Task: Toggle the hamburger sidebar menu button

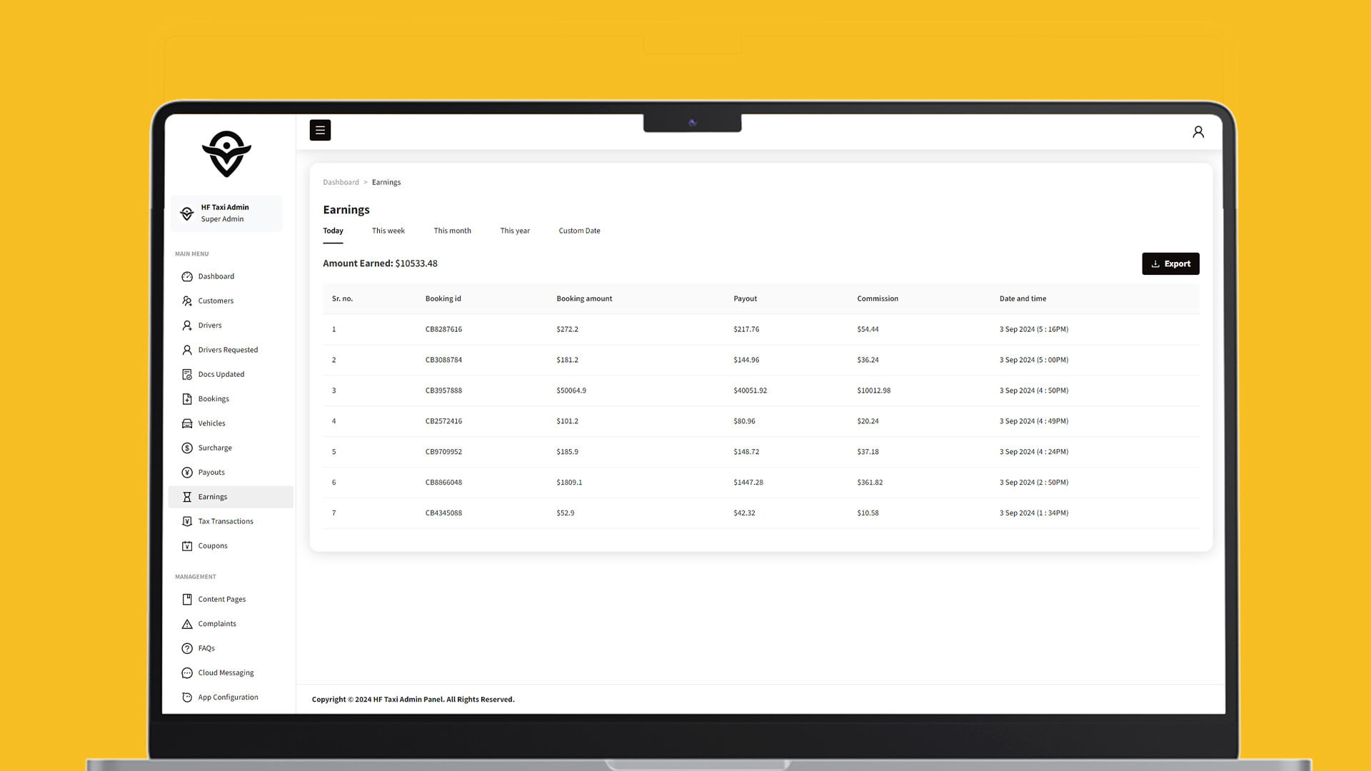Action: pos(320,130)
